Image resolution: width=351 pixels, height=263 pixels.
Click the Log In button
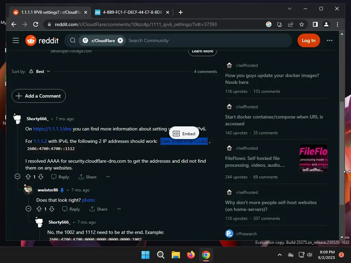(308, 40)
